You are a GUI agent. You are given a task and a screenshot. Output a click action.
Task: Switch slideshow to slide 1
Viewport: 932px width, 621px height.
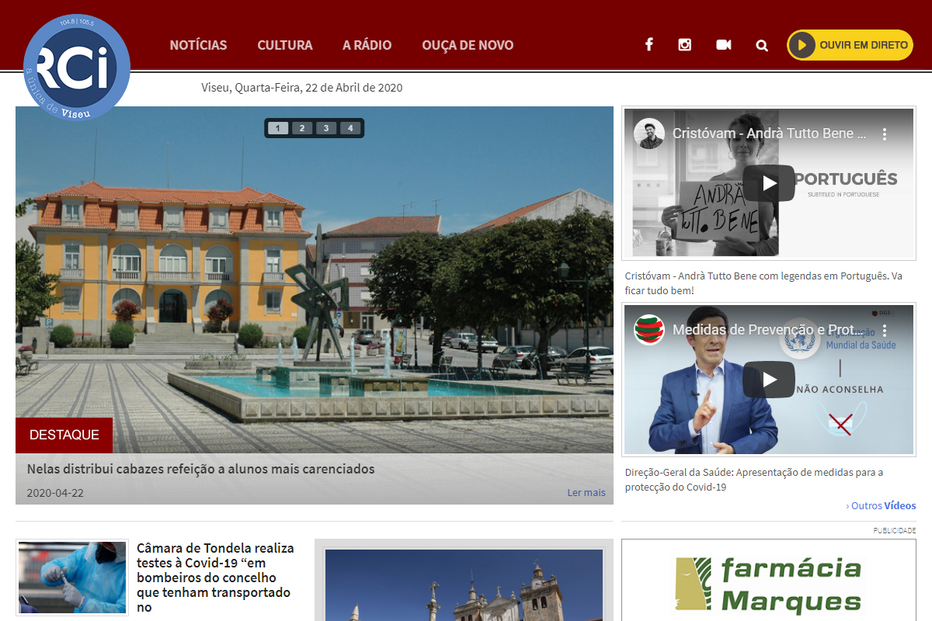pyautogui.click(x=278, y=128)
